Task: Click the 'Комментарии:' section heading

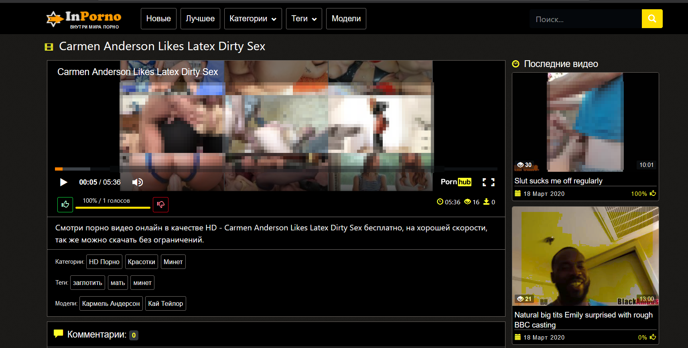Action: pos(97,334)
